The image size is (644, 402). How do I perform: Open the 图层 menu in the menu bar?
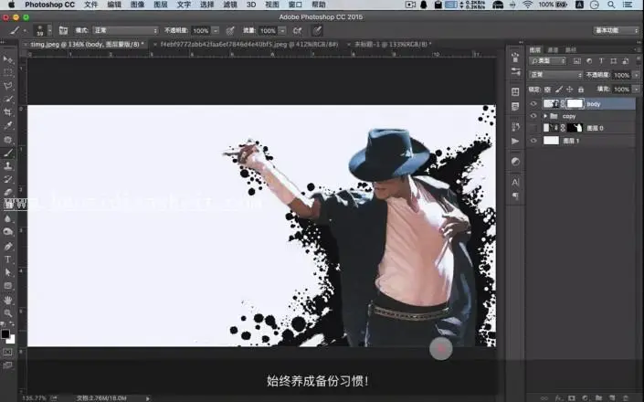[160, 5]
